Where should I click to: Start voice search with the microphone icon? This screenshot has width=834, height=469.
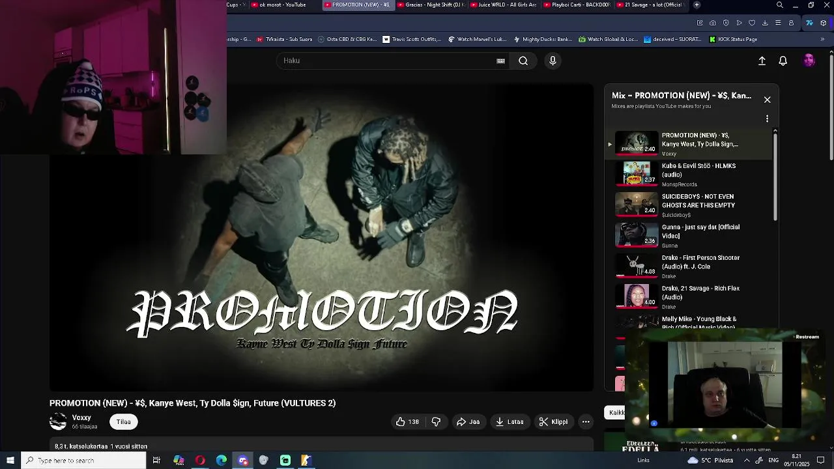553,61
